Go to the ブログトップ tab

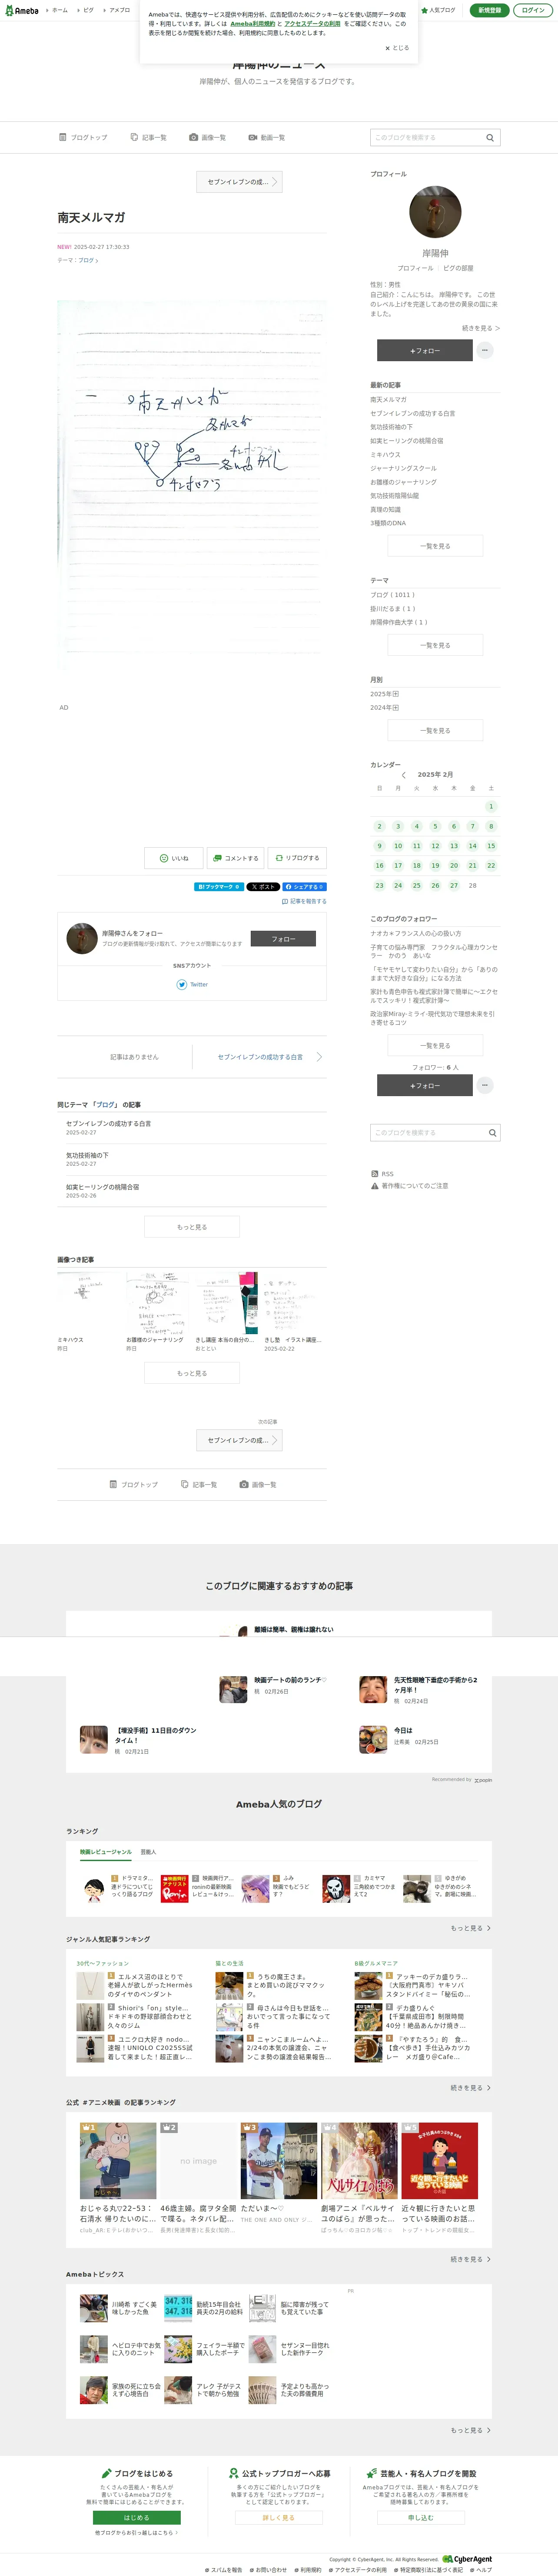coord(83,137)
